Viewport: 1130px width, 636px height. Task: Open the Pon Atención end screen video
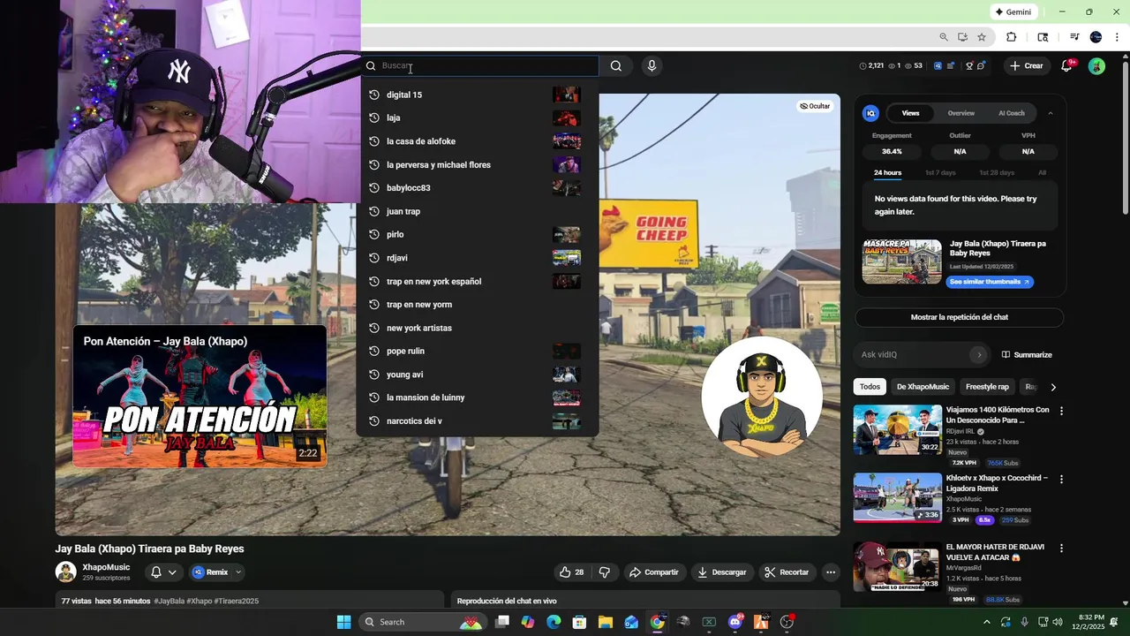tap(200, 397)
